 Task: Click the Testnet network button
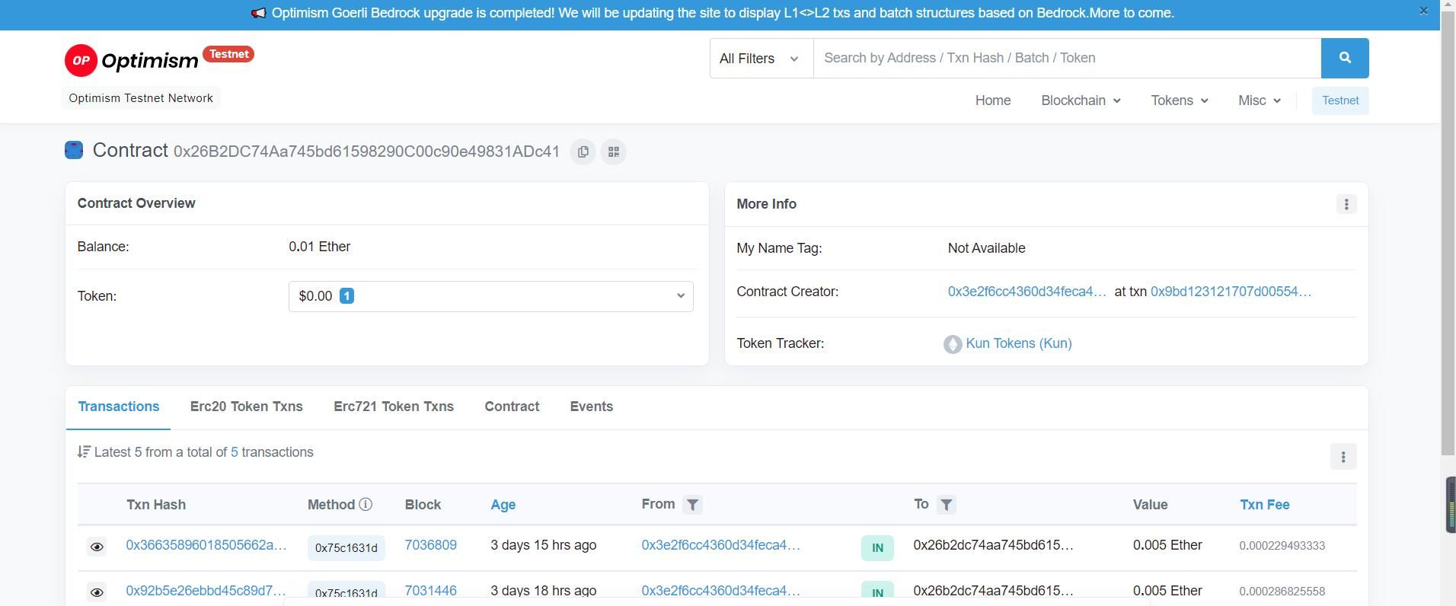point(1340,100)
